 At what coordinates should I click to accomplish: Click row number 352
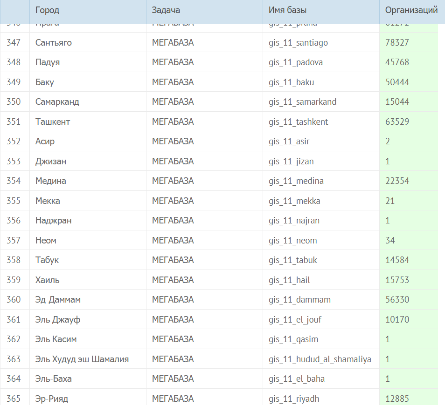coord(14,142)
